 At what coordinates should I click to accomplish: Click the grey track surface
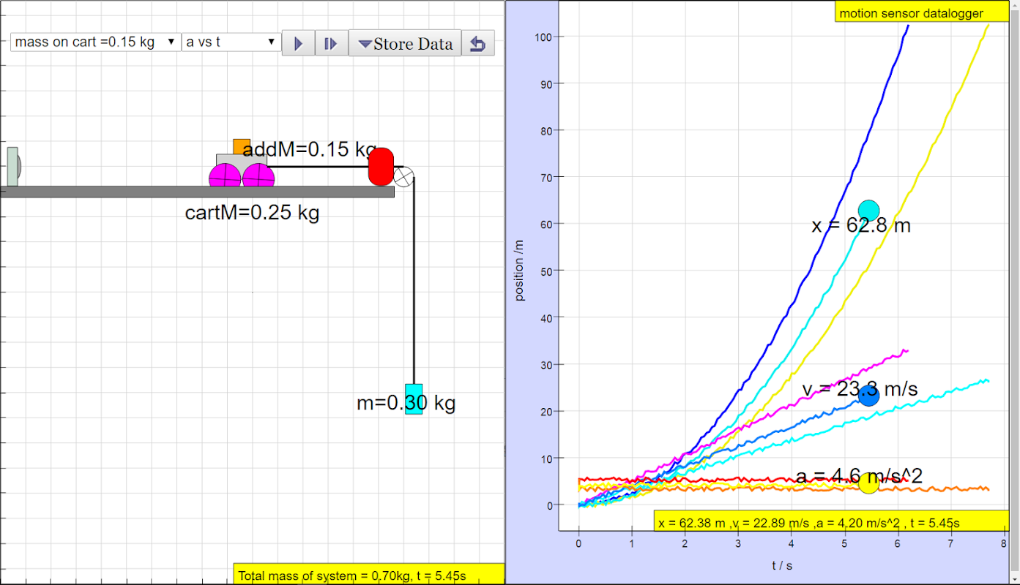[x=197, y=192]
